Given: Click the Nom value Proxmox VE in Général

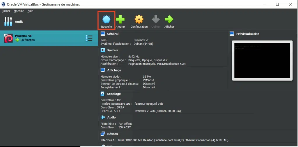Looking at the screenshot, I should click(141, 40).
